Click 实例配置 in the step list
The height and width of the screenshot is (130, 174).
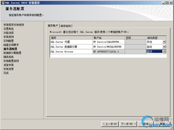(8, 41)
